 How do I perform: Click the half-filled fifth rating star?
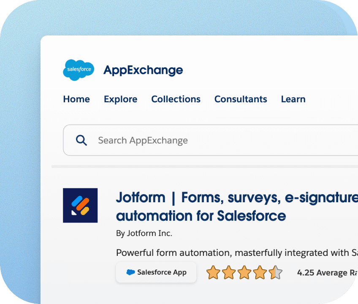coord(274,273)
